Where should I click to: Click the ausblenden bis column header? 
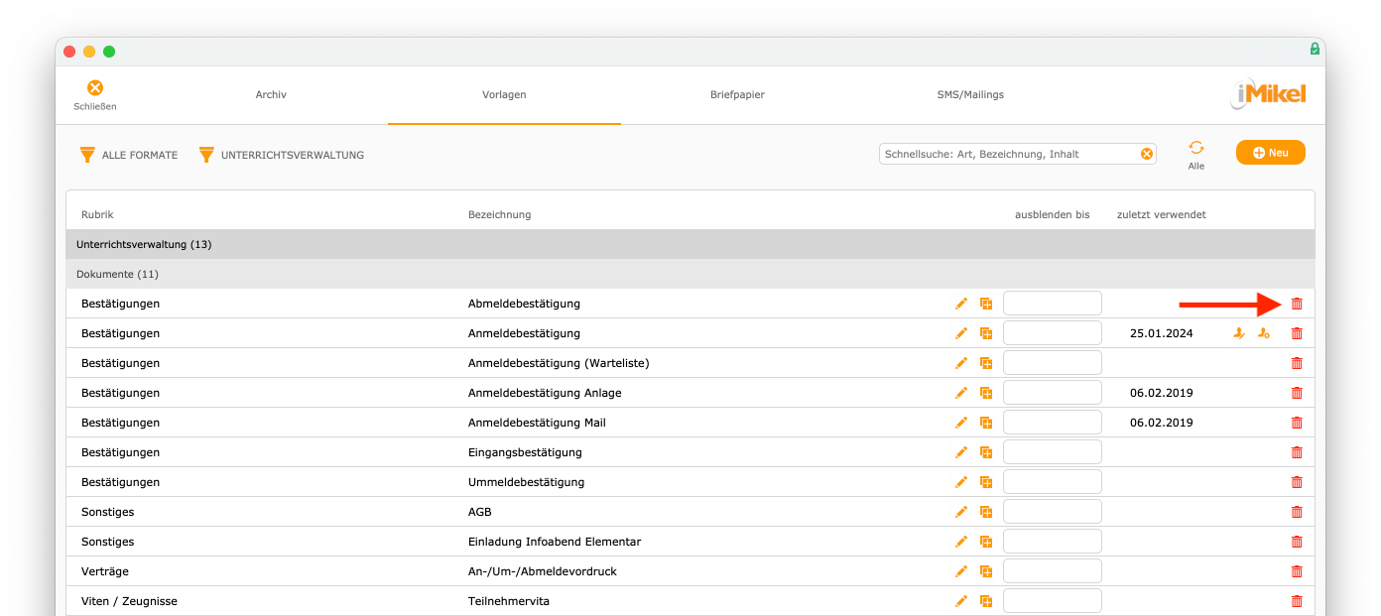tap(1052, 215)
